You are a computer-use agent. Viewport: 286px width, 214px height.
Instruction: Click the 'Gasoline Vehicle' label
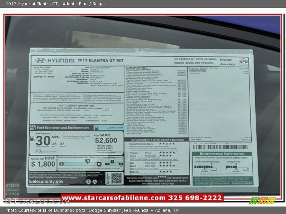point(115,128)
